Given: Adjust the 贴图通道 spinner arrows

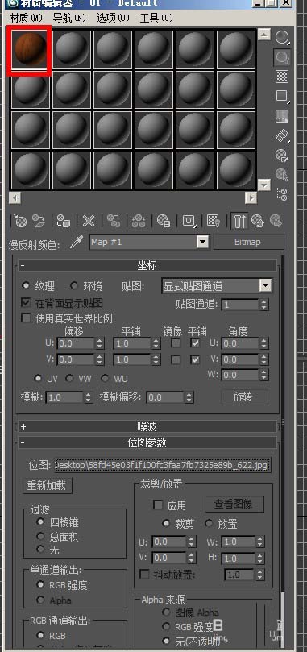Looking at the screenshot, I should point(263,305).
